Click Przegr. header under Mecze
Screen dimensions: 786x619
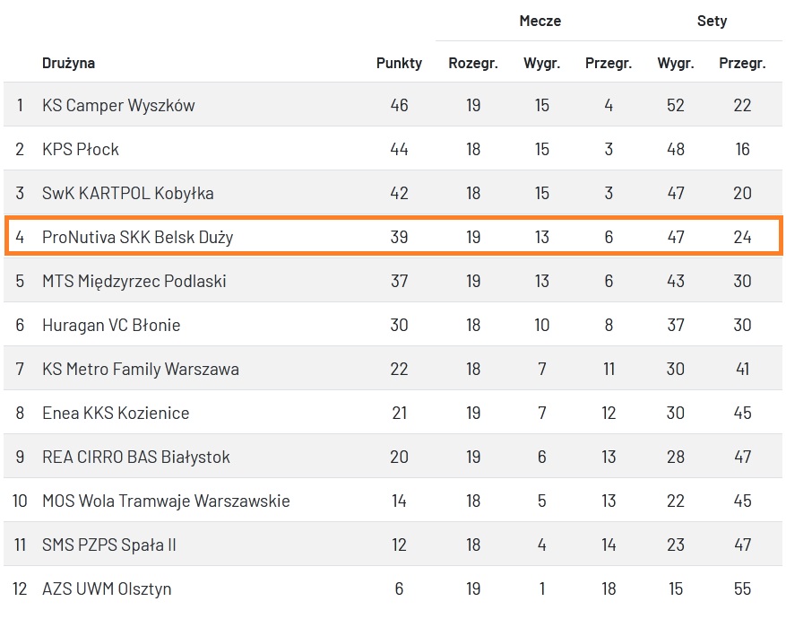[609, 63]
